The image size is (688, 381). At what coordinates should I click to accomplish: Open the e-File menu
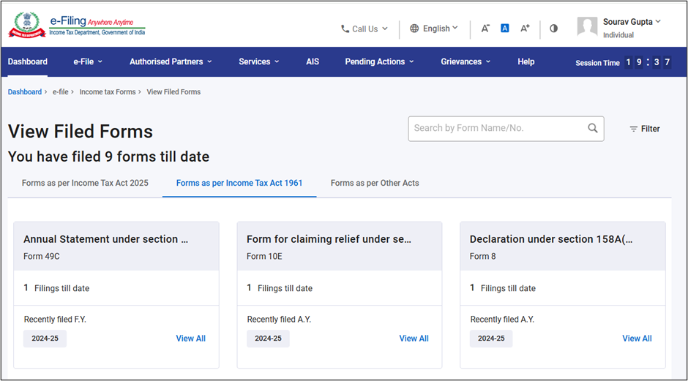coord(88,62)
